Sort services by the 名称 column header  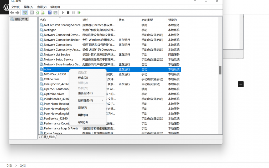click(43, 20)
